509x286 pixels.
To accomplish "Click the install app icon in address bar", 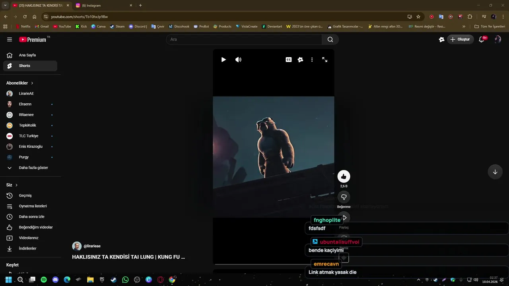I will pos(410,17).
